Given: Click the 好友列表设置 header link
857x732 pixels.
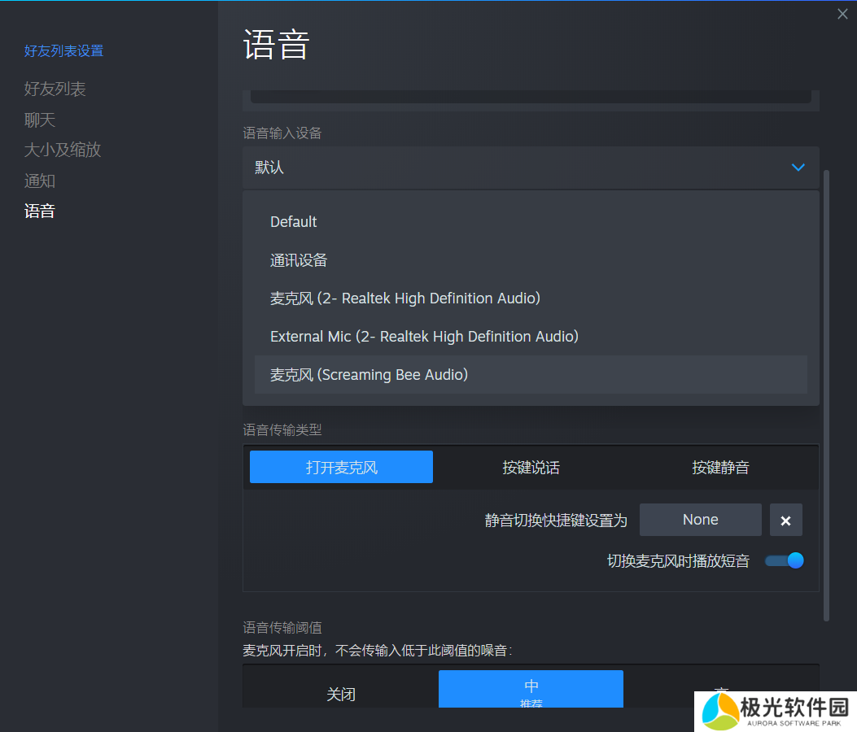Looking at the screenshot, I should [x=64, y=50].
